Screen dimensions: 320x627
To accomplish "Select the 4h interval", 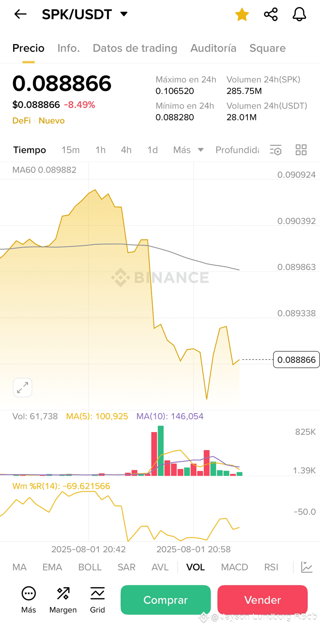I will [126, 150].
